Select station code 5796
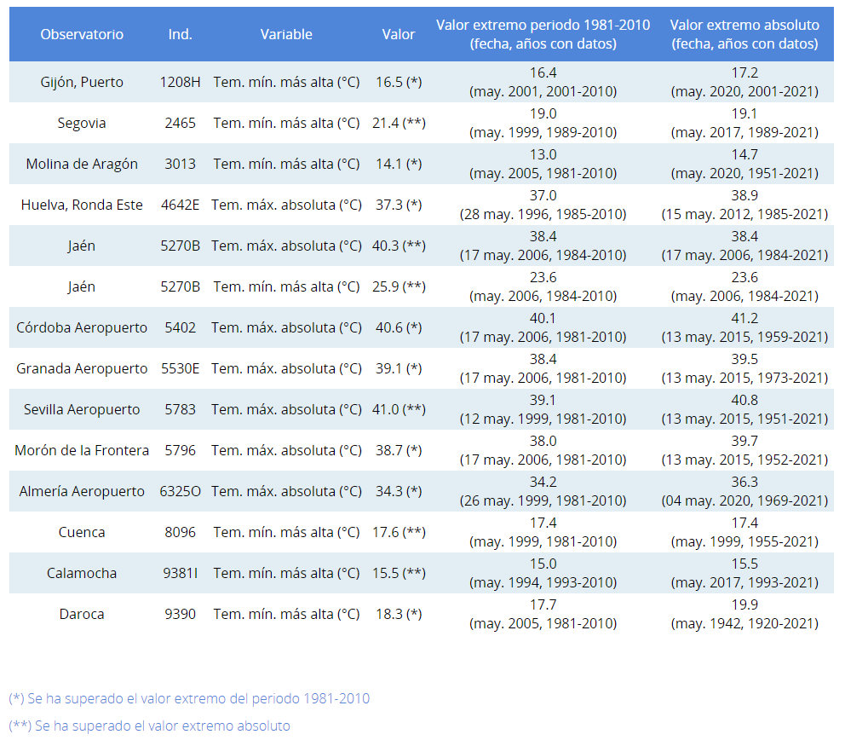This screenshot has height=746, width=845. coord(180,451)
